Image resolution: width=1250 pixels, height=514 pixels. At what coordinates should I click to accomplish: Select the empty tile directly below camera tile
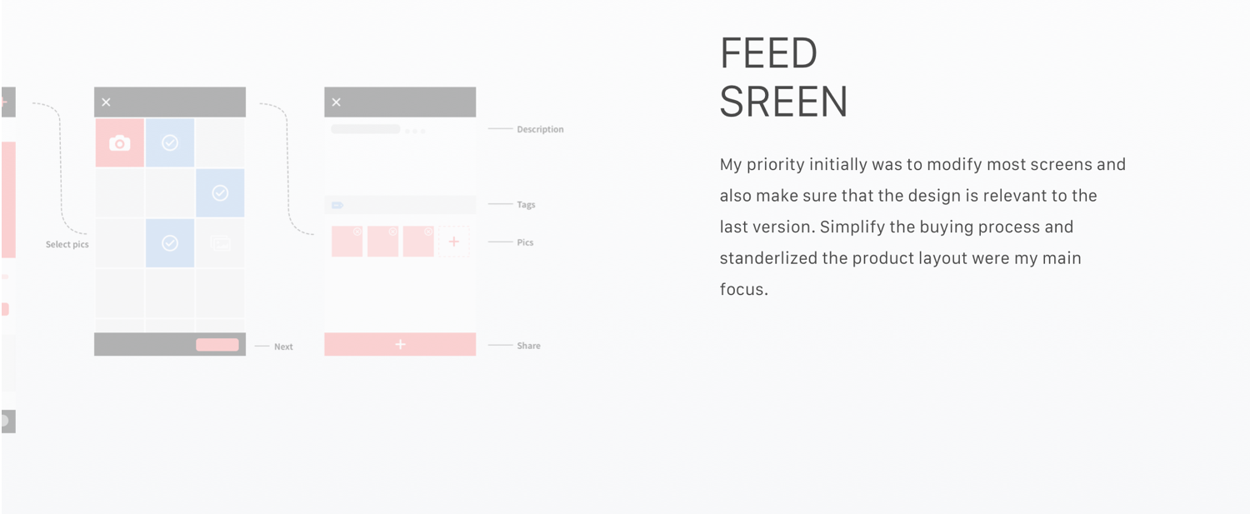[120, 193]
